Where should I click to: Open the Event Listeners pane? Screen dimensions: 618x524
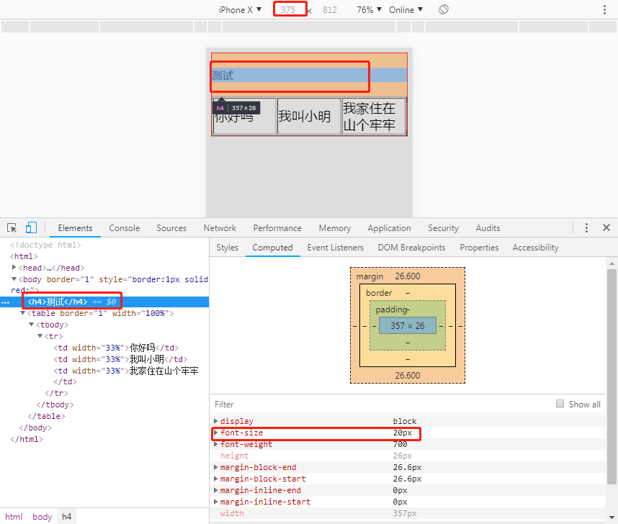pos(336,248)
